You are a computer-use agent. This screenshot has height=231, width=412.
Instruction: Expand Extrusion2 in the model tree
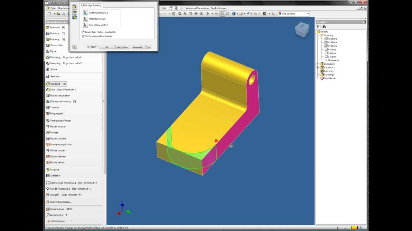point(318,64)
